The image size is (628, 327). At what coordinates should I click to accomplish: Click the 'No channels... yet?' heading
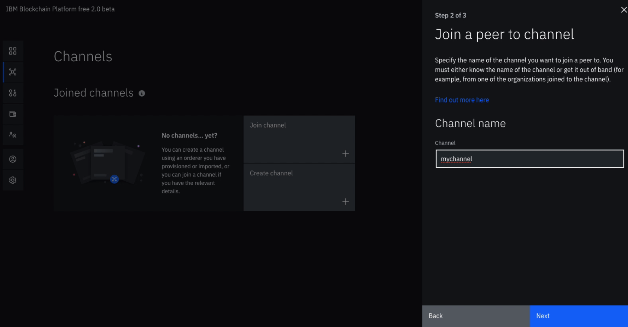189,136
